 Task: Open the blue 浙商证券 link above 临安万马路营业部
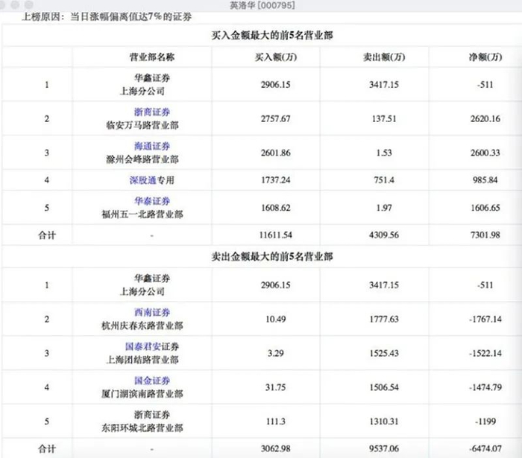pos(152,112)
